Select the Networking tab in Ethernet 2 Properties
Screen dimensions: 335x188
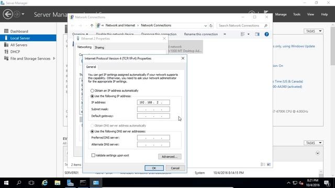pos(84,47)
